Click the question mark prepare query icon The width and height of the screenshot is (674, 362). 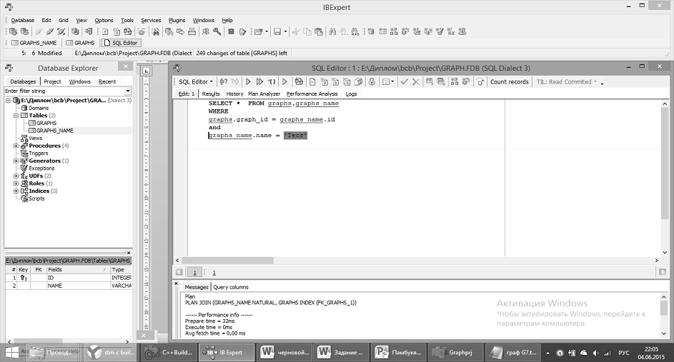tap(223, 81)
